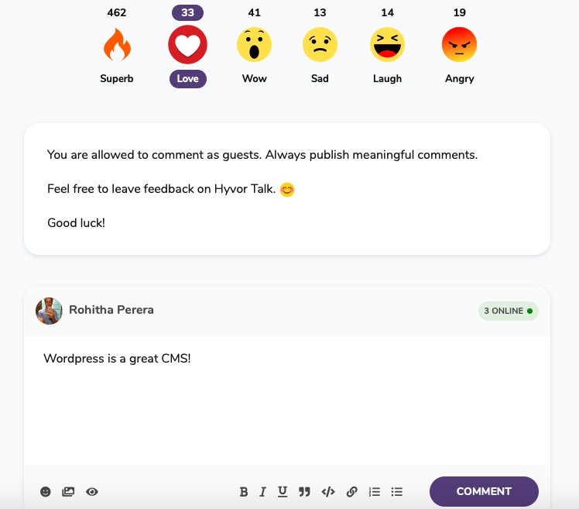
Task: Click the highlighted Love label
Action: (x=187, y=79)
